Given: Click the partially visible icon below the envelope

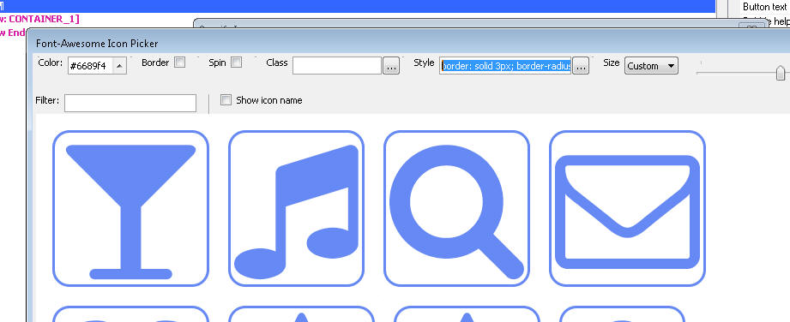Looking at the screenshot, I should point(622,314).
